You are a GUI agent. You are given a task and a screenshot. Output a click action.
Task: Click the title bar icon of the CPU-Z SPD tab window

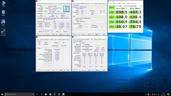(x=73, y=37)
